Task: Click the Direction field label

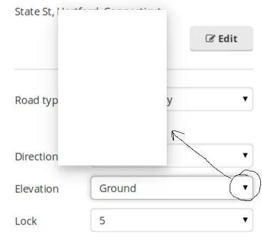Action: click(x=37, y=156)
